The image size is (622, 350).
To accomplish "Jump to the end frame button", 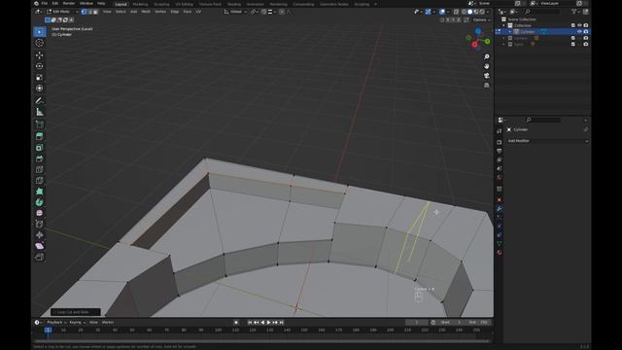I will pyautogui.click(x=282, y=323).
